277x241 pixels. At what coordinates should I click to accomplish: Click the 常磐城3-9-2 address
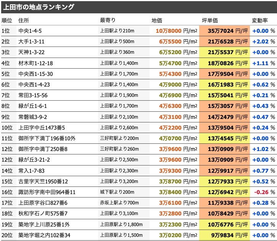coord(33,117)
